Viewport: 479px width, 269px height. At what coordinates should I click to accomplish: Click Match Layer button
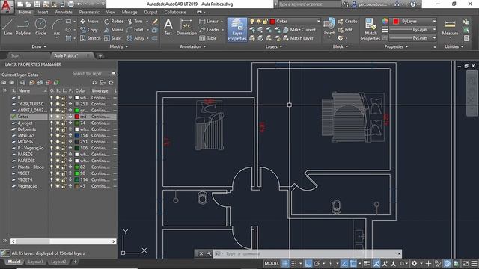298,38
